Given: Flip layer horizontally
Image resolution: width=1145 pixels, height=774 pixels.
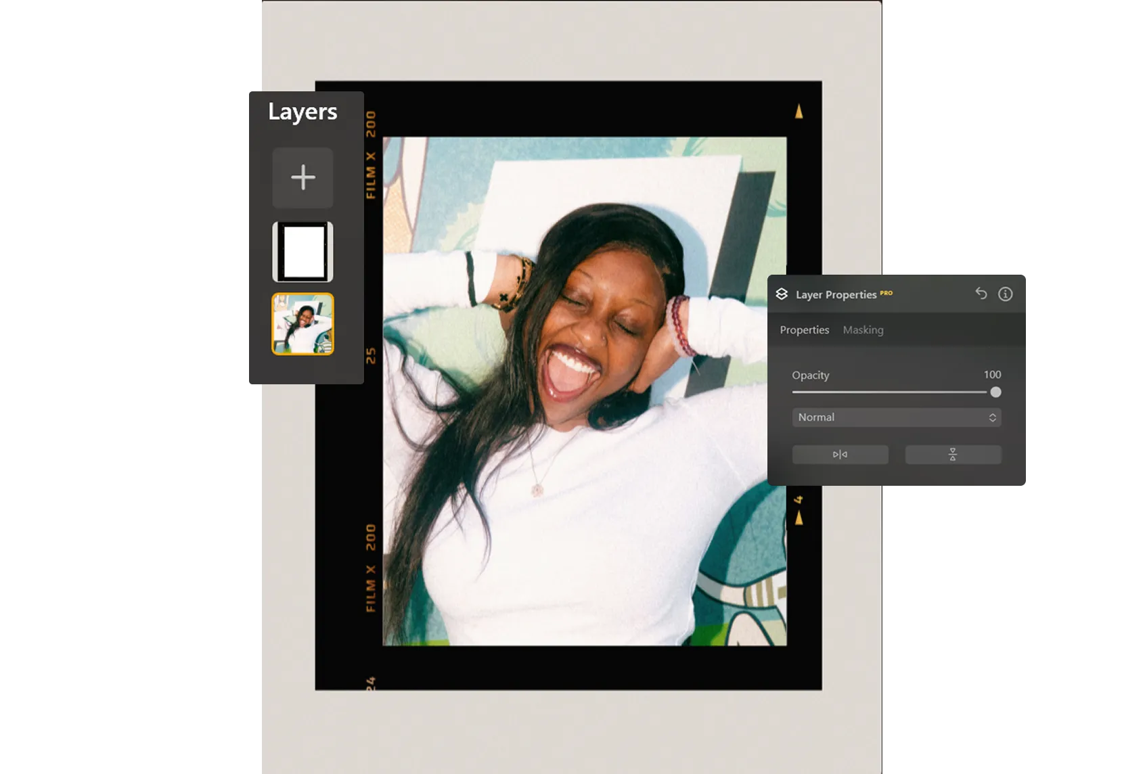Looking at the screenshot, I should point(840,455).
